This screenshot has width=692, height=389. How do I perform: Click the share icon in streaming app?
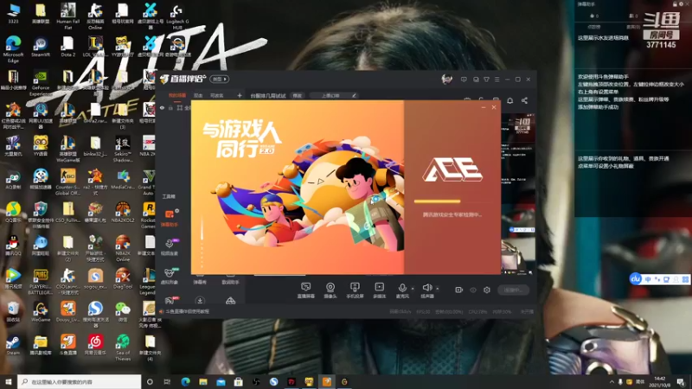pos(524,100)
